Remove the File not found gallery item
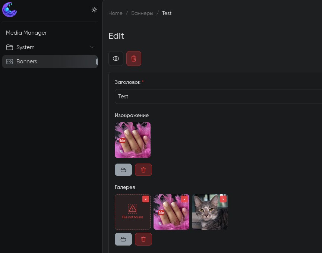322x253 pixels. coord(146,199)
